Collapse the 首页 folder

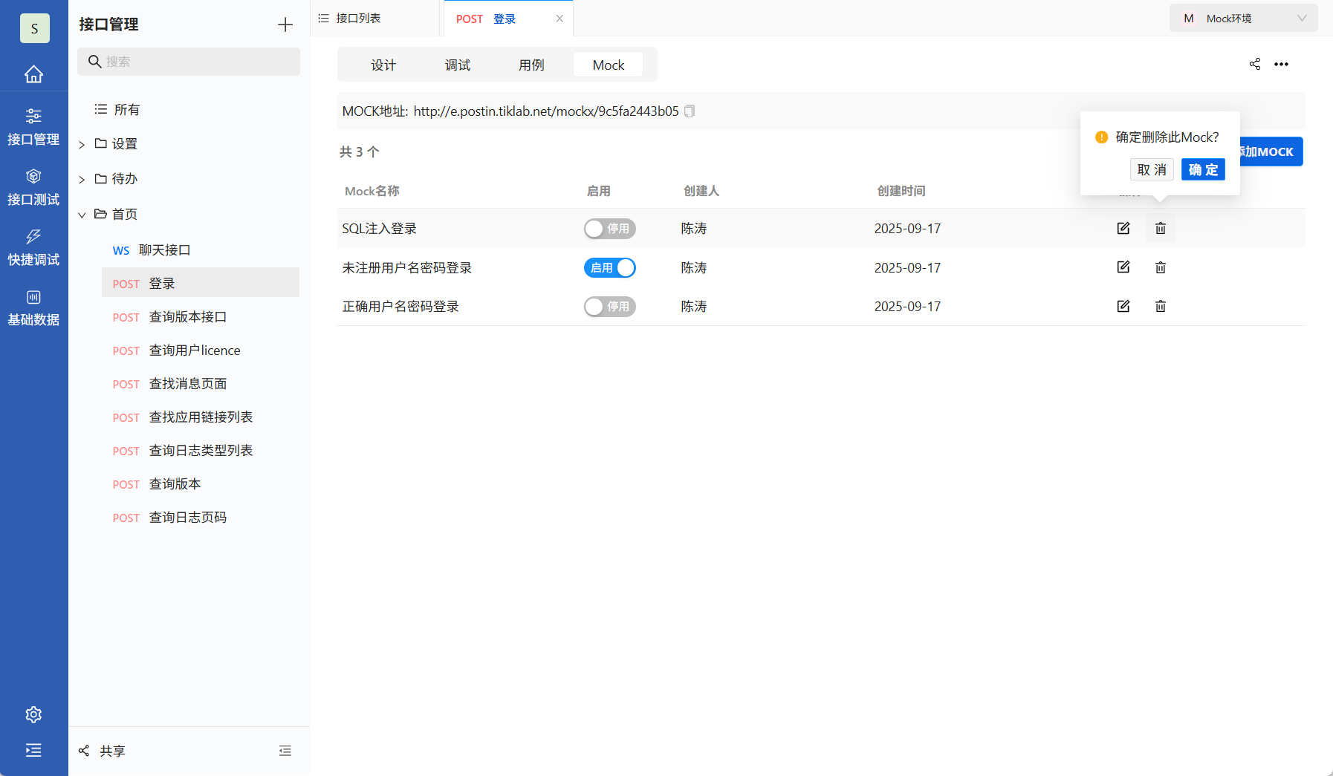tap(82, 214)
